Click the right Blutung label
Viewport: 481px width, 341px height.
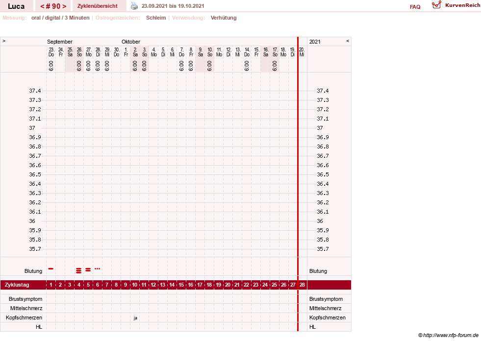pyautogui.click(x=318, y=271)
